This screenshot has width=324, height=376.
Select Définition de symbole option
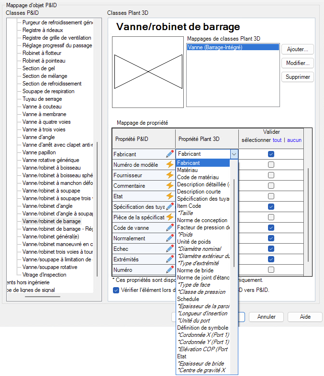click(x=203, y=328)
